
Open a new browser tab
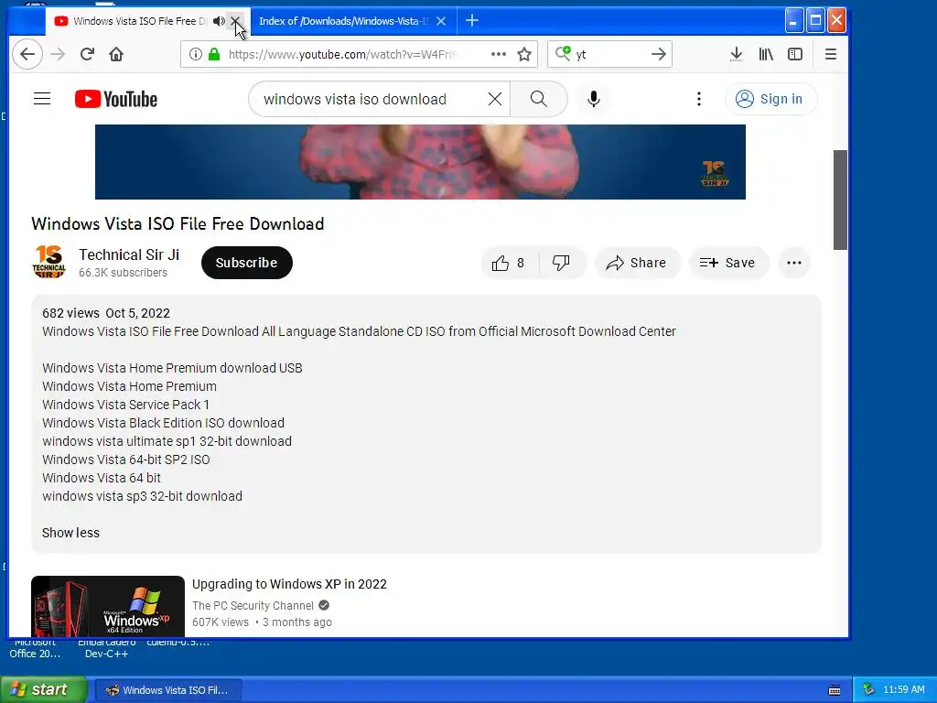[x=472, y=21]
